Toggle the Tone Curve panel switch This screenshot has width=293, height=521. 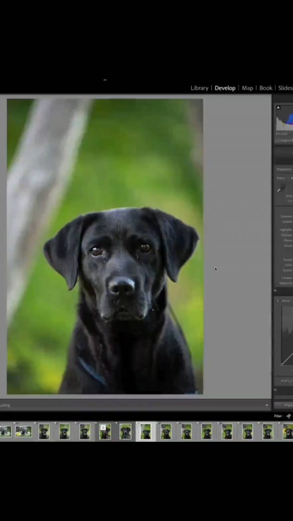tap(275, 390)
